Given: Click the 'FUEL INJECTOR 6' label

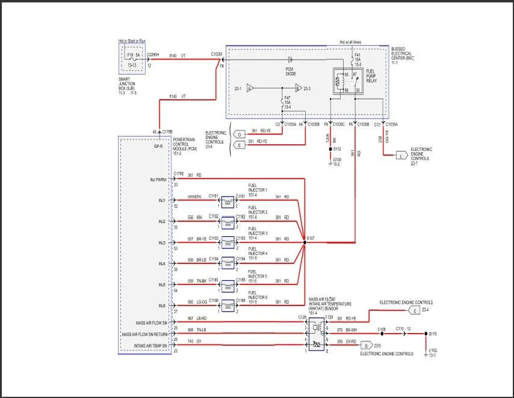Looking at the screenshot, I should (258, 295).
